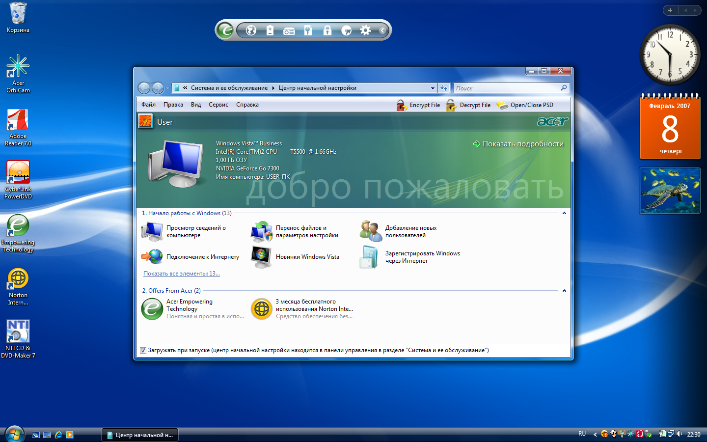The height and width of the screenshot is (442, 707).
Task: Click the 22:30 system clock
Action: point(694,435)
